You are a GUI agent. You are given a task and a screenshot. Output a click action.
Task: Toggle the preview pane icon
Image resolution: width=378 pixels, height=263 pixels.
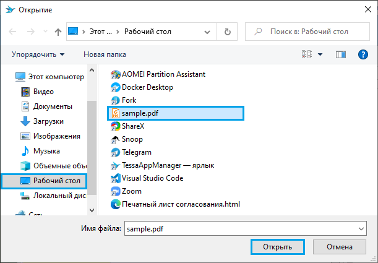point(340,54)
